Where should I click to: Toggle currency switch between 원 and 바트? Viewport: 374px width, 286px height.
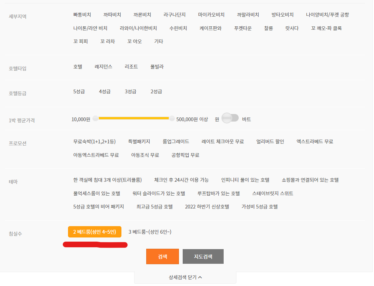(x=230, y=118)
